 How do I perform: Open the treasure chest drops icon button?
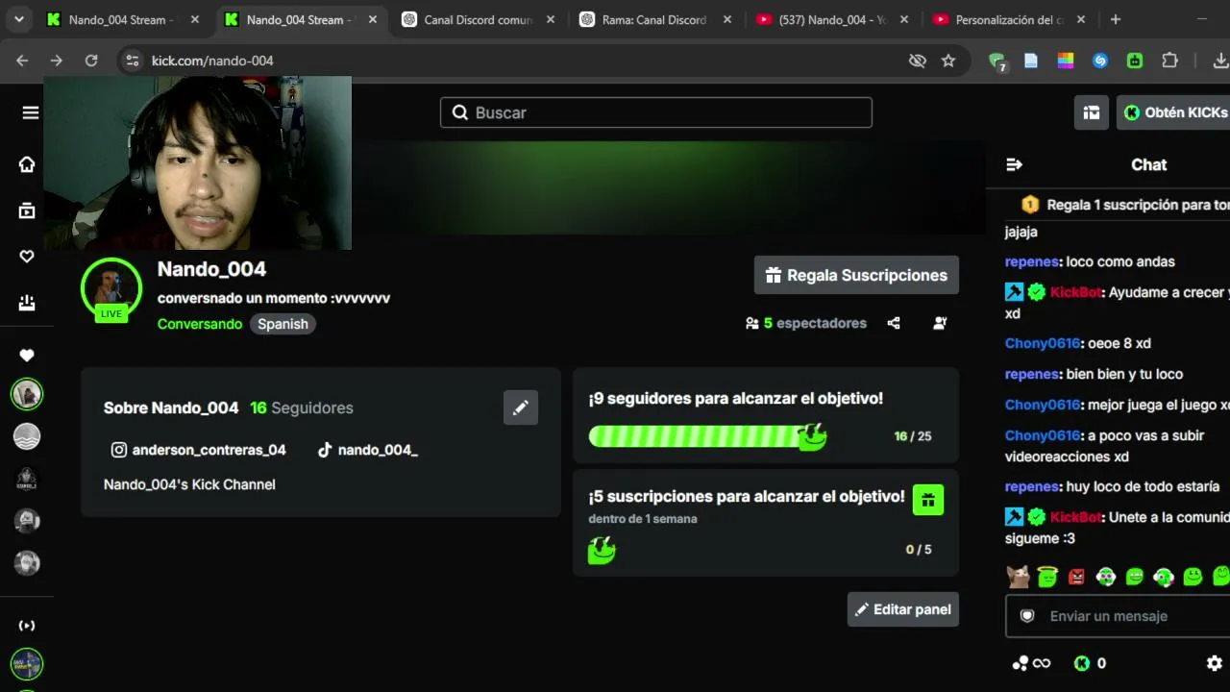1092,112
